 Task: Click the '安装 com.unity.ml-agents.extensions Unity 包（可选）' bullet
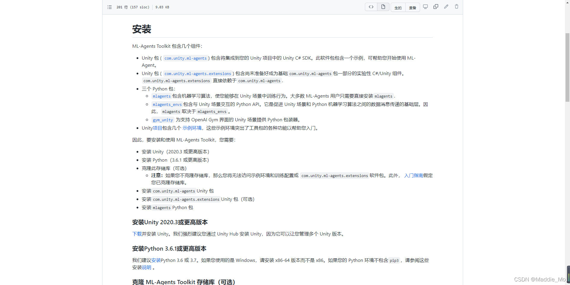coord(198,199)
